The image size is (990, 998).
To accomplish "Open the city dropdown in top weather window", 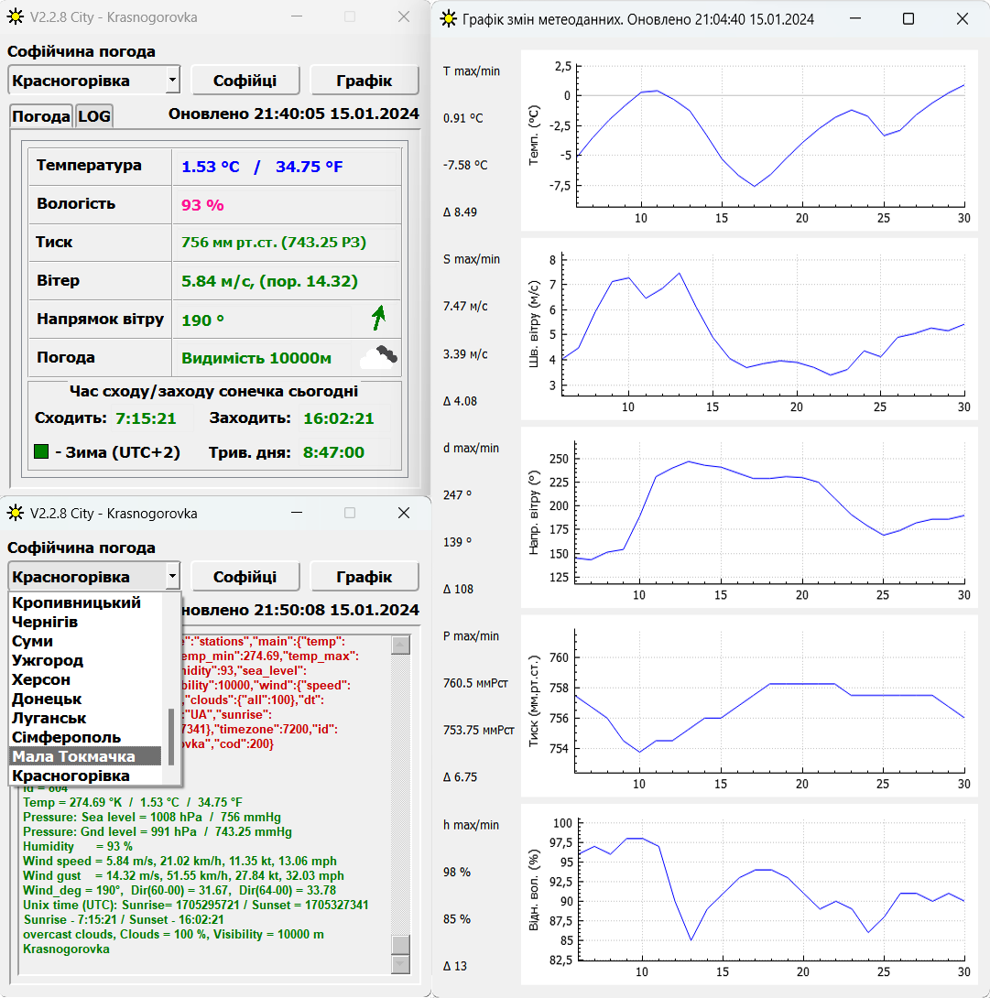I will (172, 81).
